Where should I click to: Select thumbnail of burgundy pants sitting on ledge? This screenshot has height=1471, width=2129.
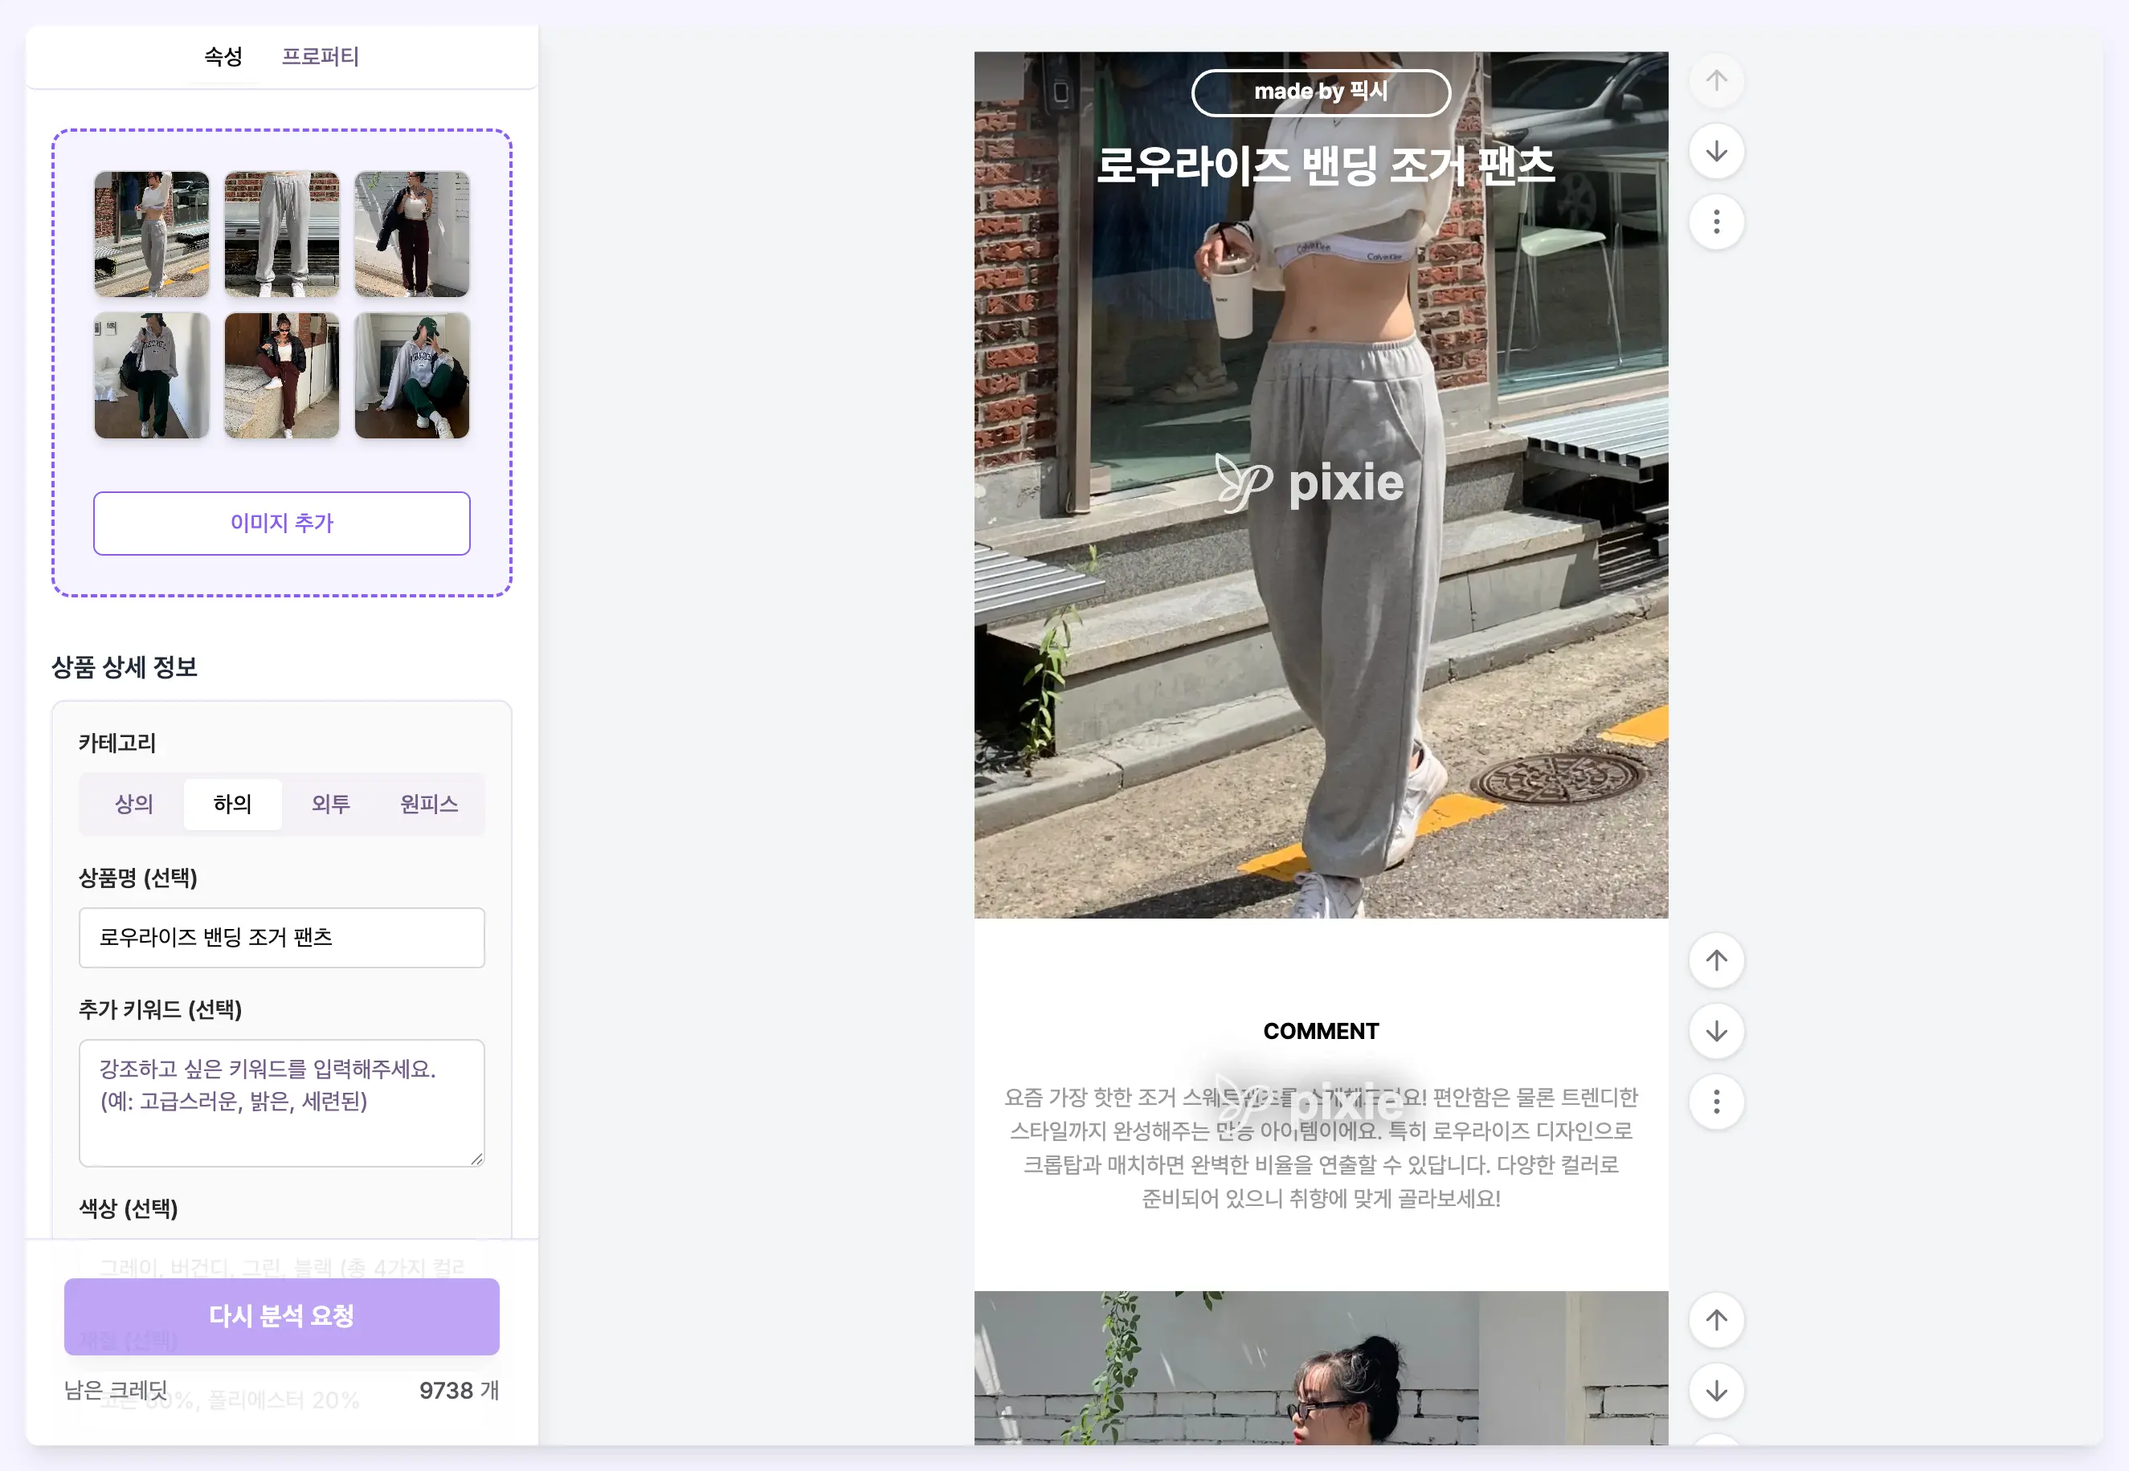pos(282,375)
